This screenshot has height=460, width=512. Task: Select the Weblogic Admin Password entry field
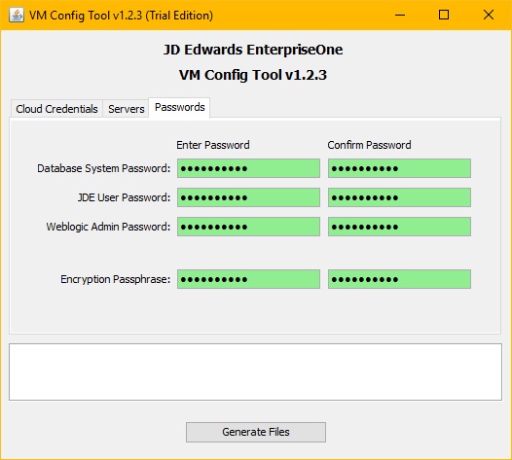248,227
